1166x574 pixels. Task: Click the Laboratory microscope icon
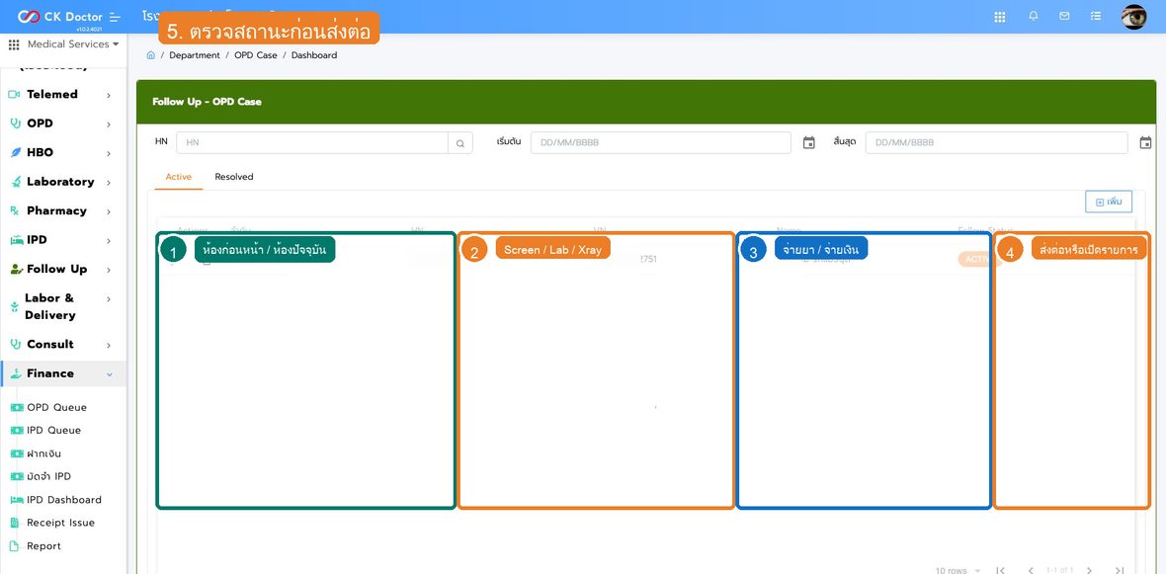click(15, 182)
